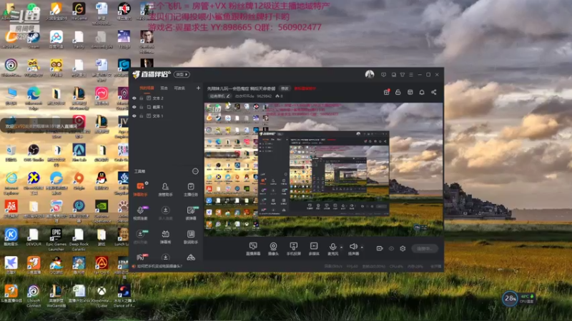Open the Ubisoft Connect desktop icon

[34, 295]
